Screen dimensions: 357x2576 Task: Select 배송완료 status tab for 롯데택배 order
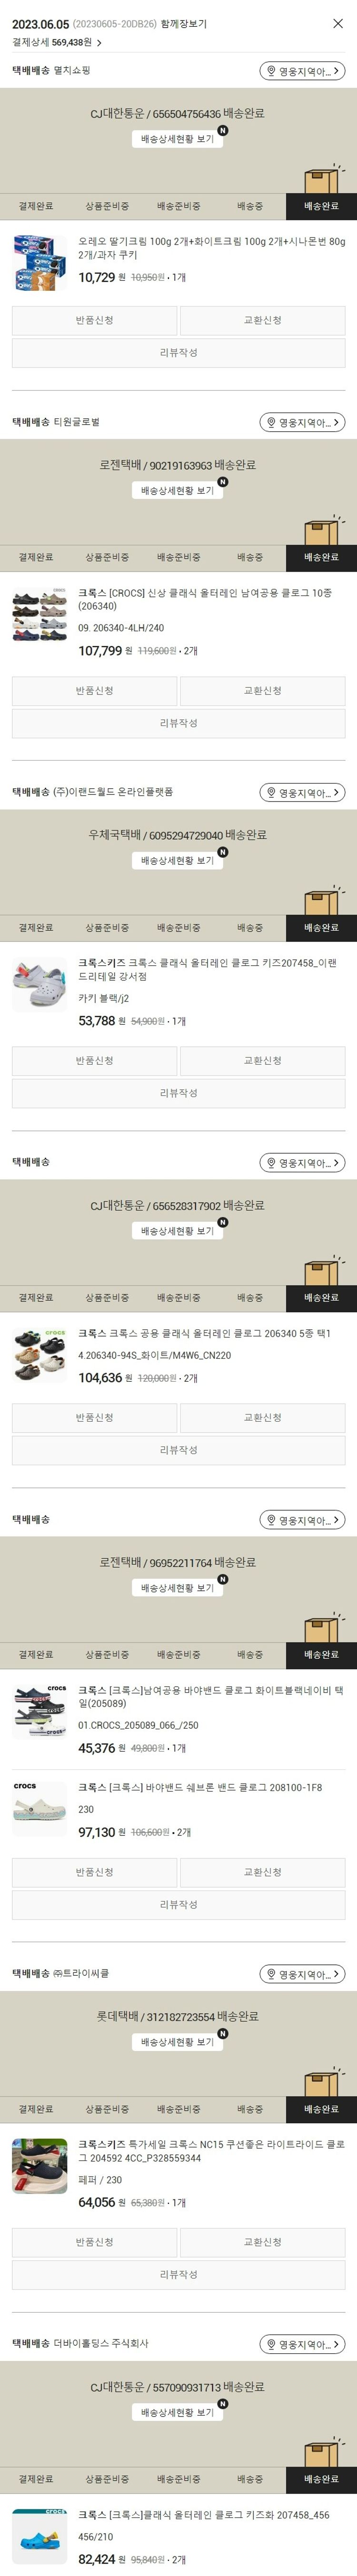321,2109
